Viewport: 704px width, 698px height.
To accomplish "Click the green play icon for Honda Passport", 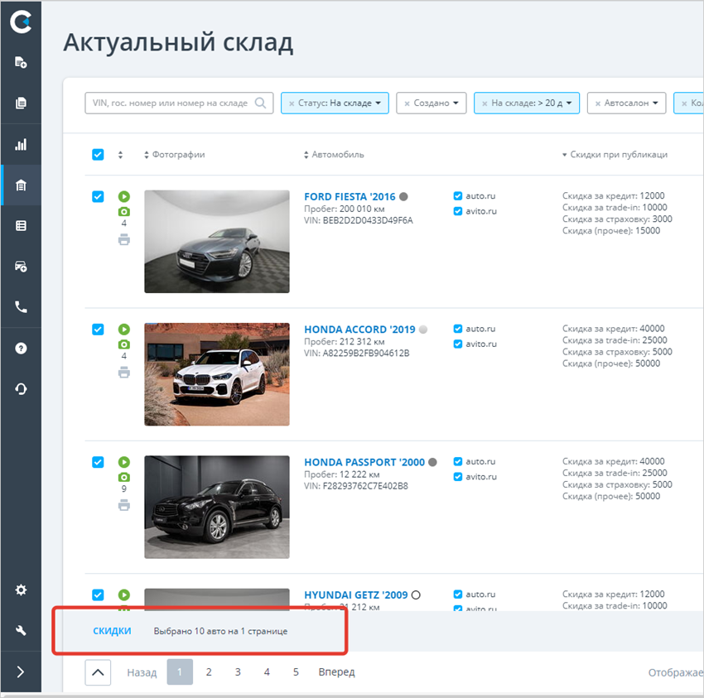I will 124,462.
